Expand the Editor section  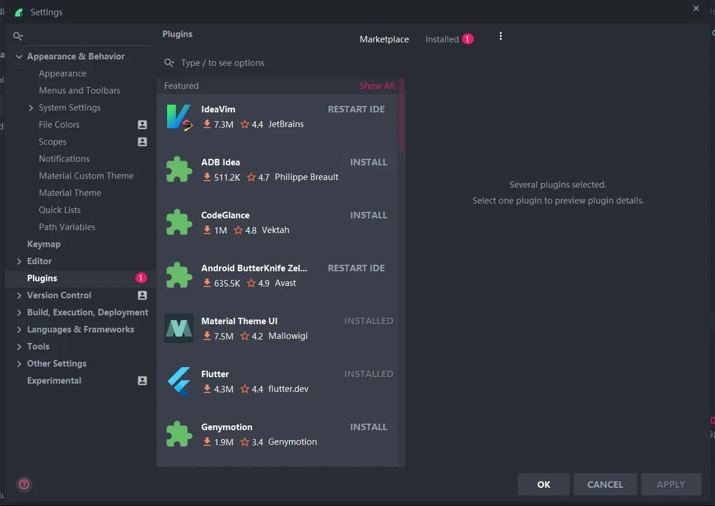click(x=19, y=261)
